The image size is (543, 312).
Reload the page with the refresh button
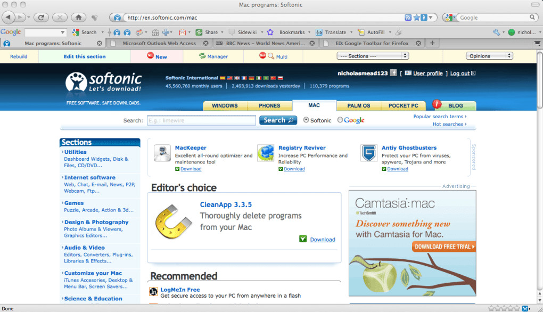[x=41, y=17]
